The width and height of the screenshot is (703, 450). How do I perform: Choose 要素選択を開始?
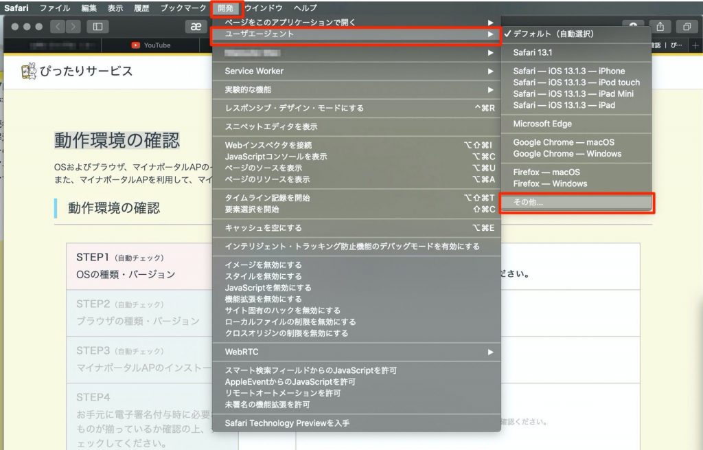(356, 209)
